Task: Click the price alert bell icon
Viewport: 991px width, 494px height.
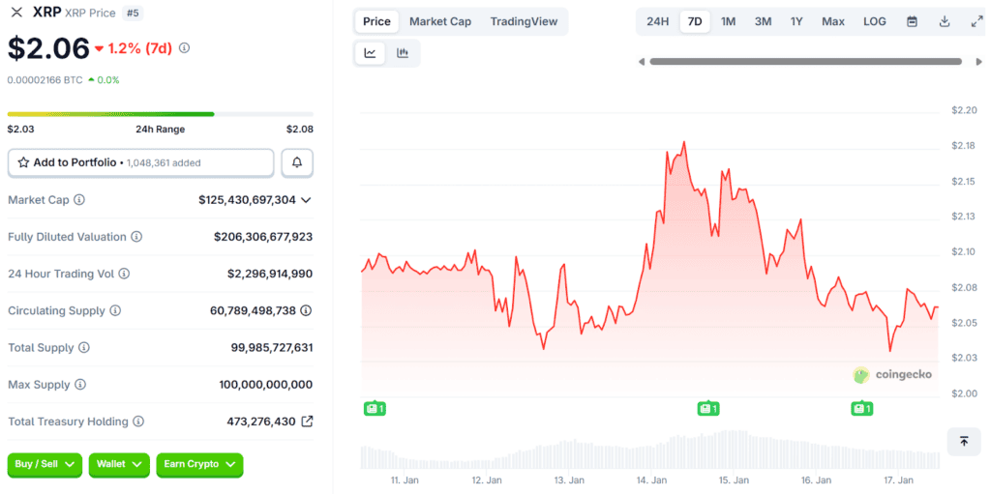Action: point(297,162)
